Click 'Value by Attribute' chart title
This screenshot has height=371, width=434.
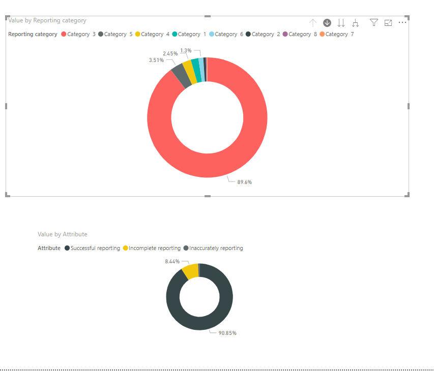coord(62,234)
